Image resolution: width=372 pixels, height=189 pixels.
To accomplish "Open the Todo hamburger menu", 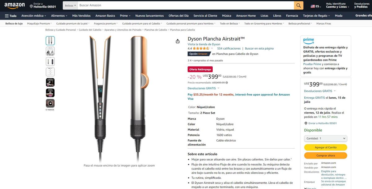I will [x=11, y=16].
